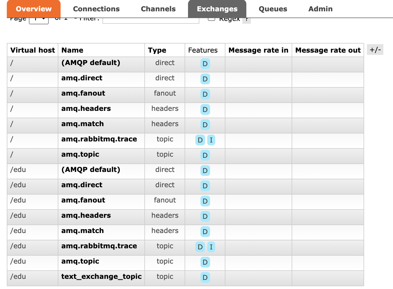Go to the Overview tab

click(x=34, y=9)
